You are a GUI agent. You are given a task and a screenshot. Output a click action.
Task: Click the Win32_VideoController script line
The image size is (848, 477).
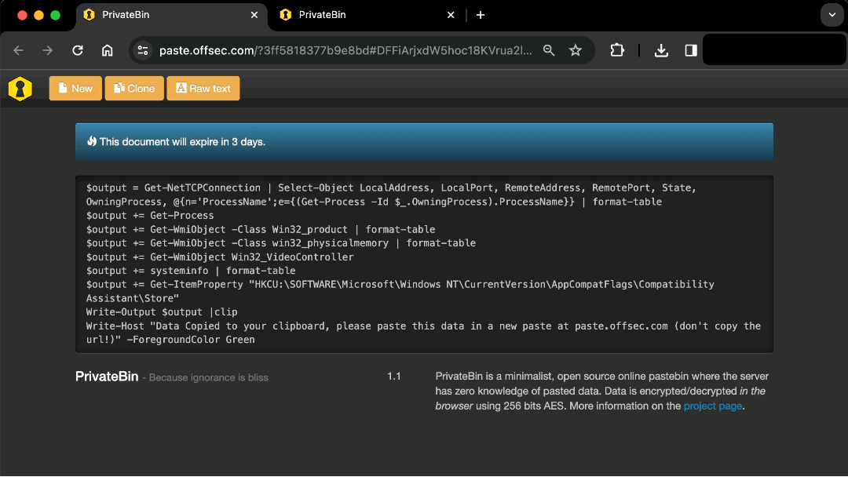pyautogui.click(x=220, y=257)
